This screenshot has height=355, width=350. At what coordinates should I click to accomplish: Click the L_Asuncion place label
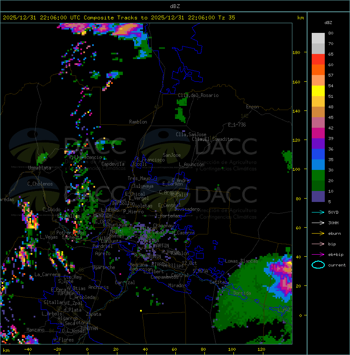pyautogui.click(x=191, y=164)
